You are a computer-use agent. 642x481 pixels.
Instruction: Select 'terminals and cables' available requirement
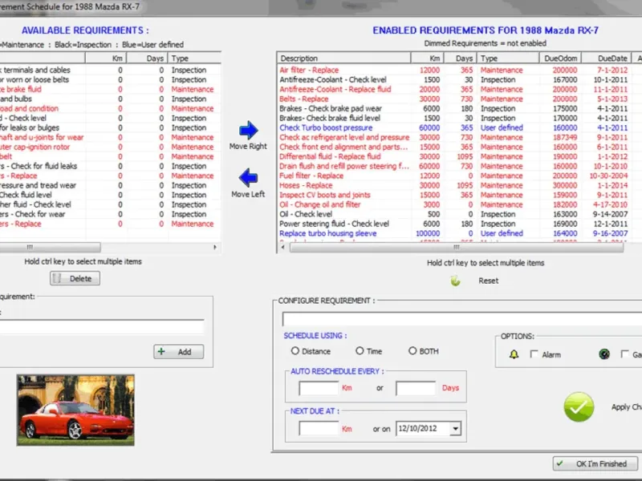coord(110,70)
